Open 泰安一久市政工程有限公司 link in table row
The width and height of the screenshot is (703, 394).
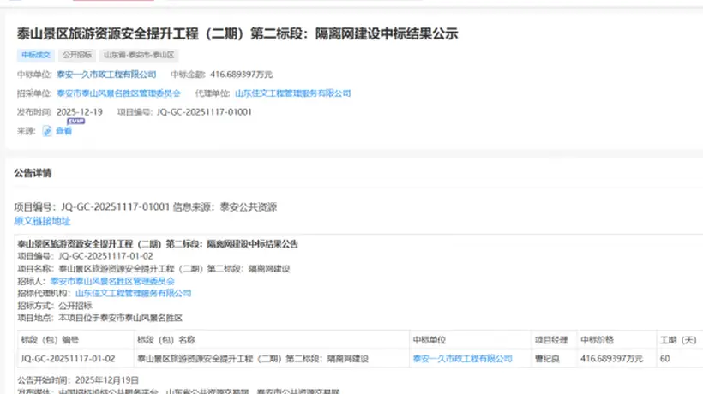[x=463, y=359]
